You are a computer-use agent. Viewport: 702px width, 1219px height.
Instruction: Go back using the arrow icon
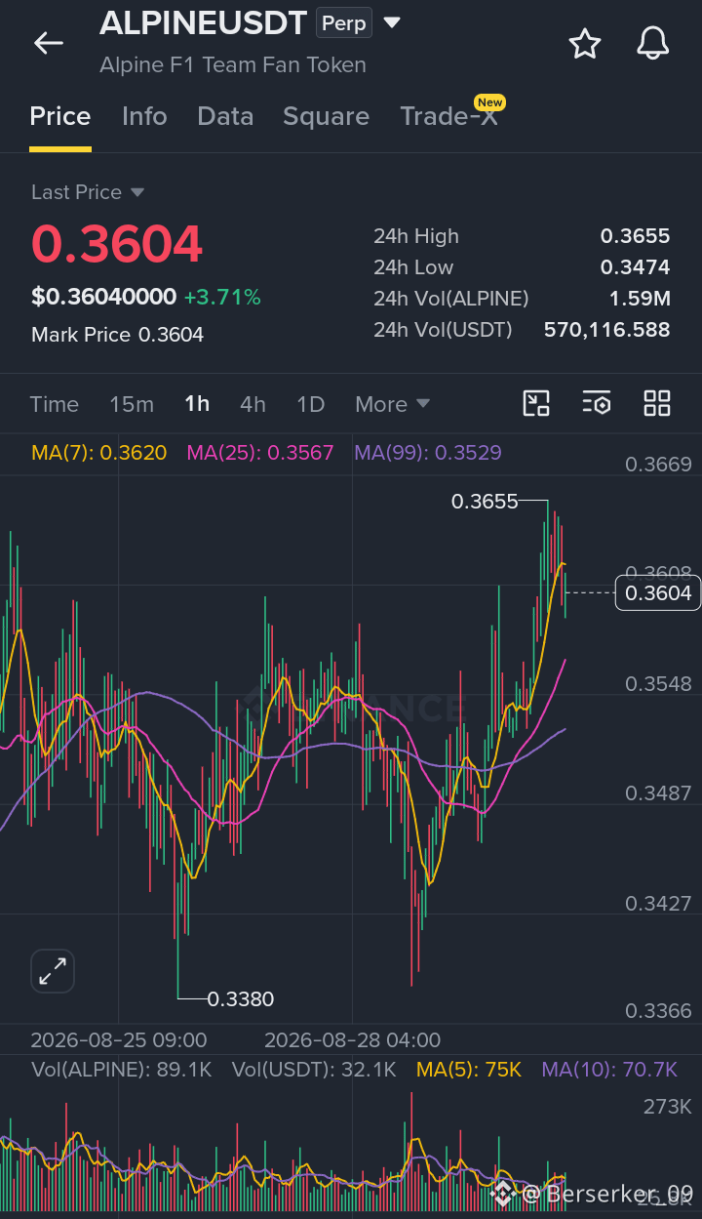click(48, 43)
